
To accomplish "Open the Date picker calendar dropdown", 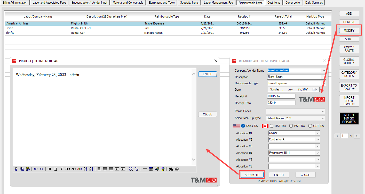I will 315,89.
